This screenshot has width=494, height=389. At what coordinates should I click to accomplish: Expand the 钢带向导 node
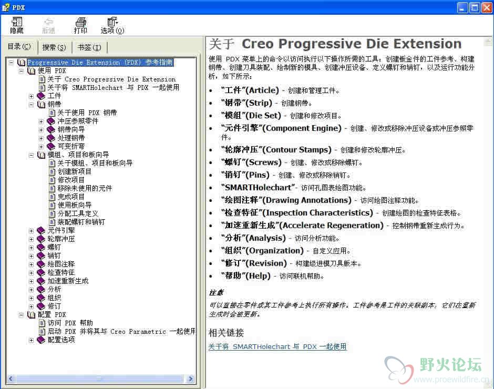click(x=41, y=129)
